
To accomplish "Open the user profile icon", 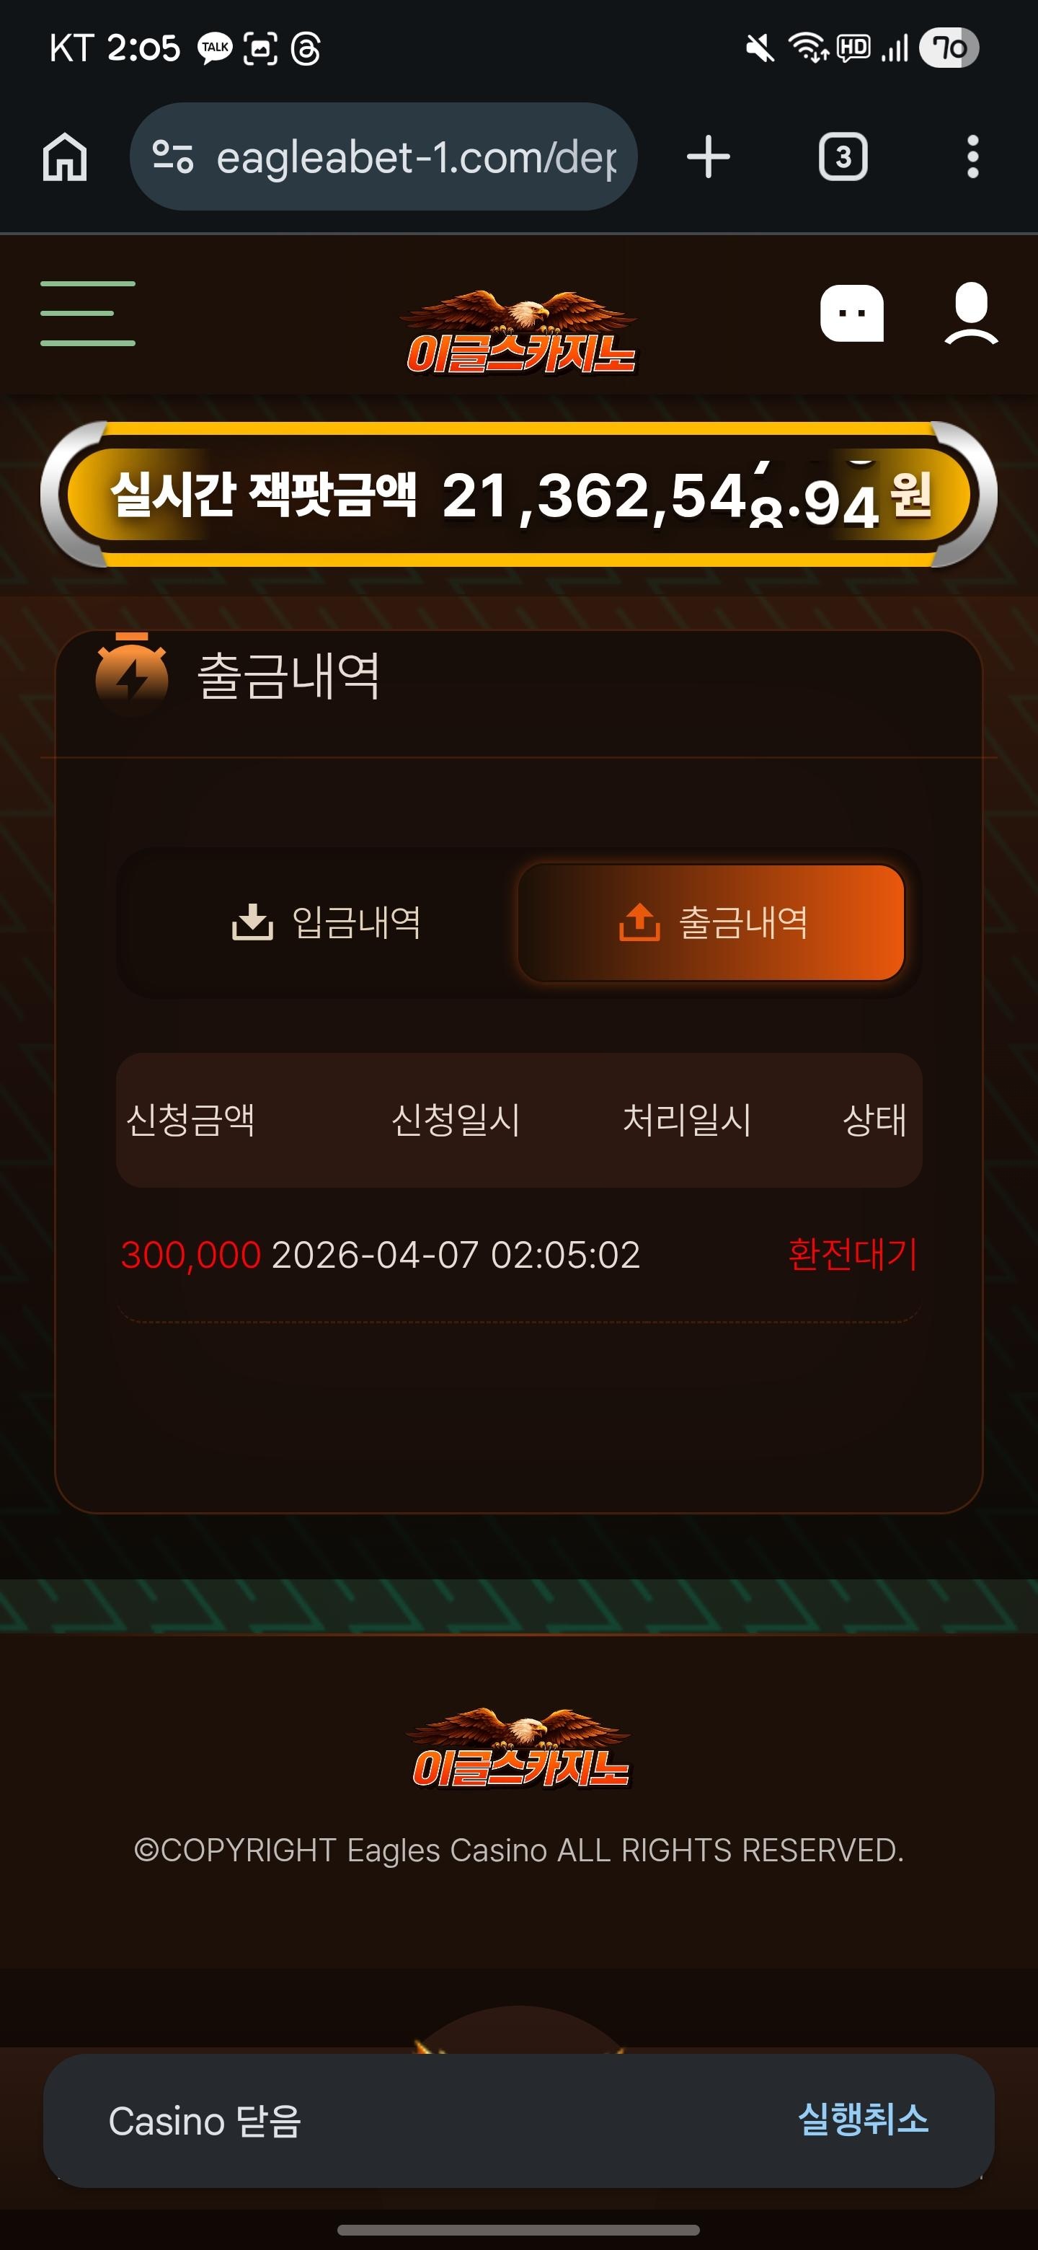I will coord(971,313).
